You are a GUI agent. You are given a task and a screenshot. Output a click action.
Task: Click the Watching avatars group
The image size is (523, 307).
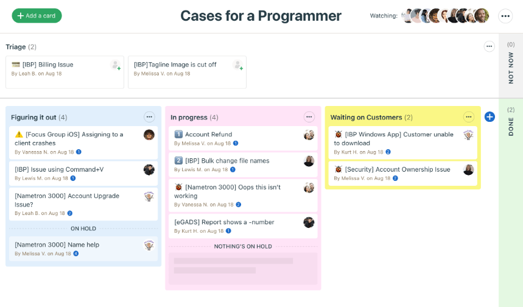coord(446,16)
